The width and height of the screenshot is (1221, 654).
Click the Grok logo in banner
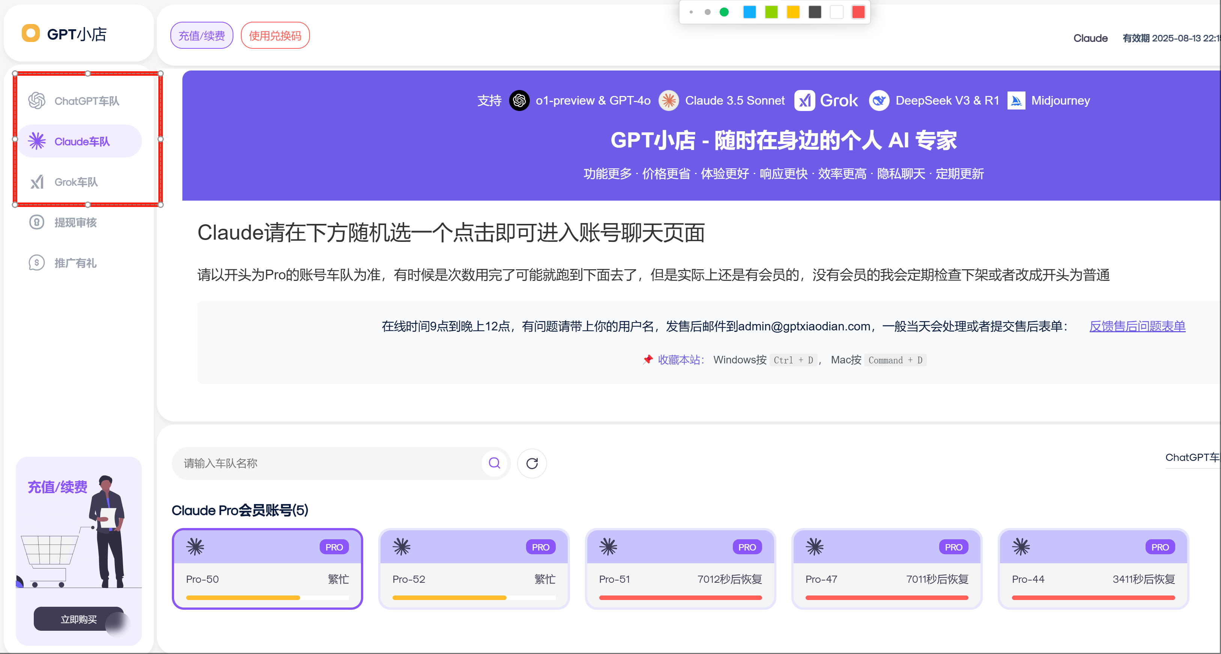[804, 100]
